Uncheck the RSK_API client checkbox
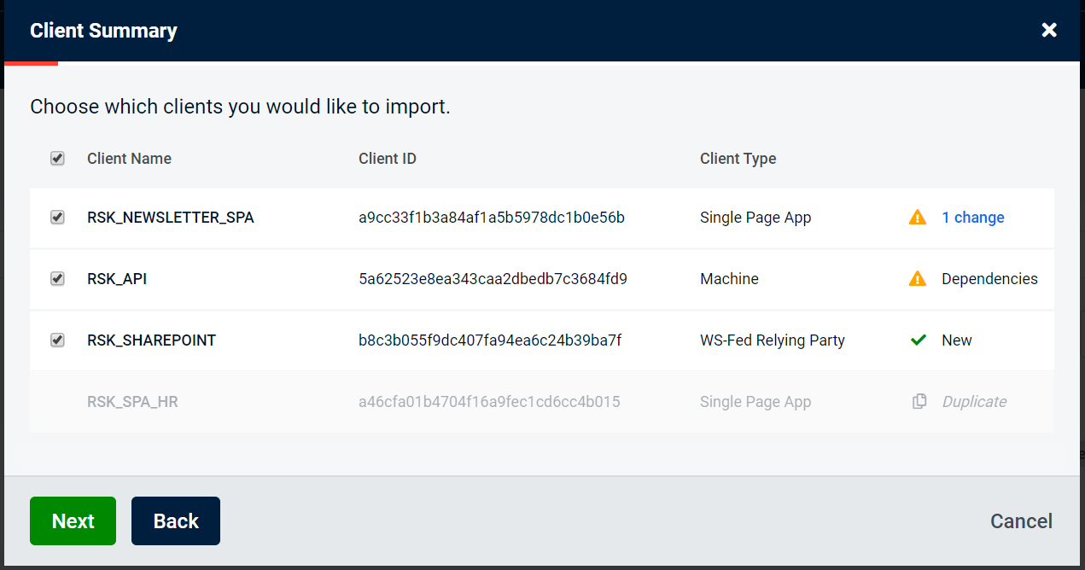This screenshot has width=1085, height=570. pos(57,279)
